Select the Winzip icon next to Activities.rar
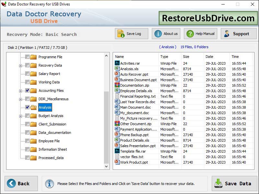The height and width of the screenshot is (194, 259). (x=117, y=63)
